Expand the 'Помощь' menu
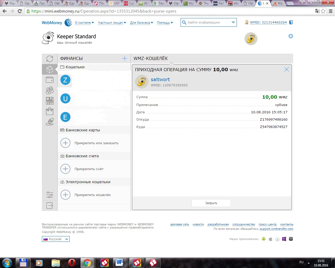 coord(165,23)
